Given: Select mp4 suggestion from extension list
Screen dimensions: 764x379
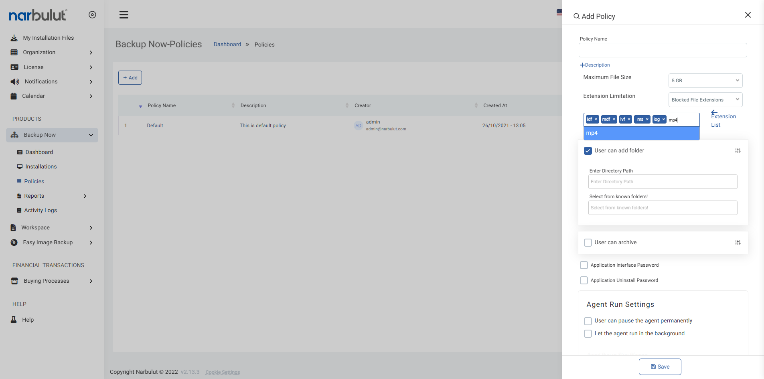Looking at the screenshot, I should (x=641, y=133).
